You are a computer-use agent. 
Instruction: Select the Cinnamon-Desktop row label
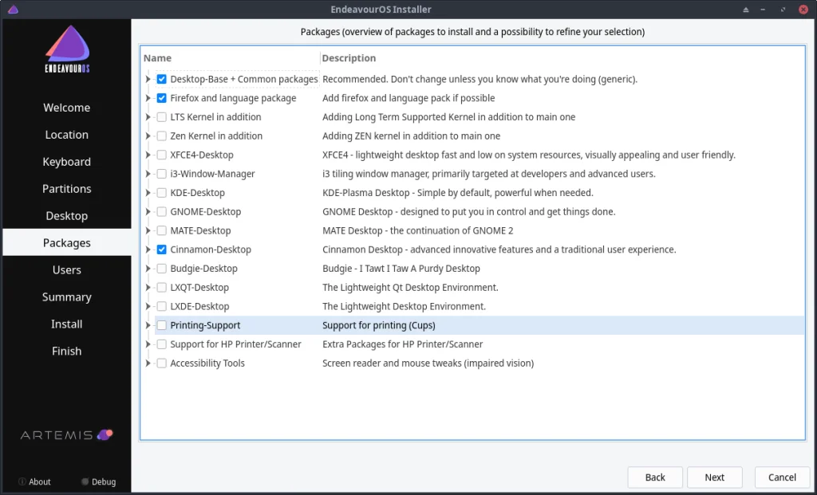211,249
